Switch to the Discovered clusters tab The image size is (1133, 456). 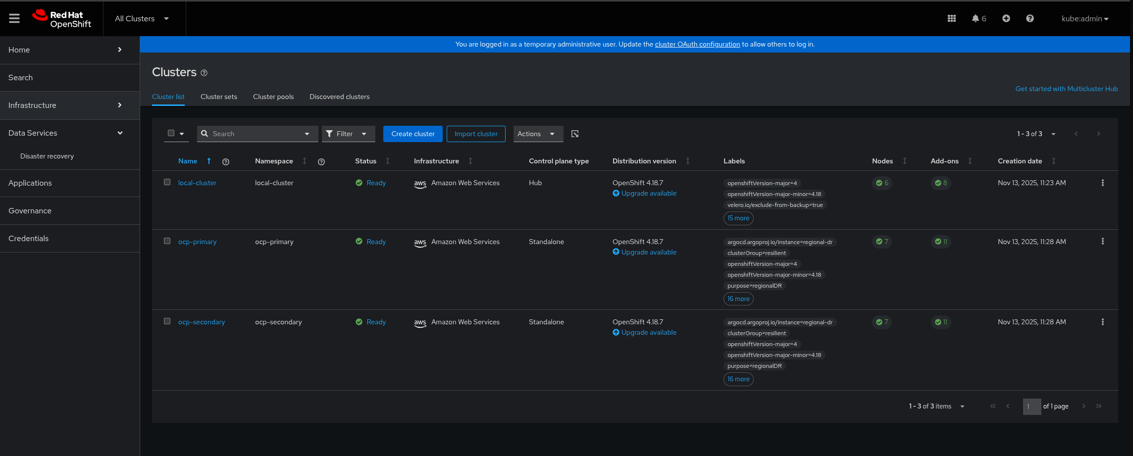pos(339,97)
